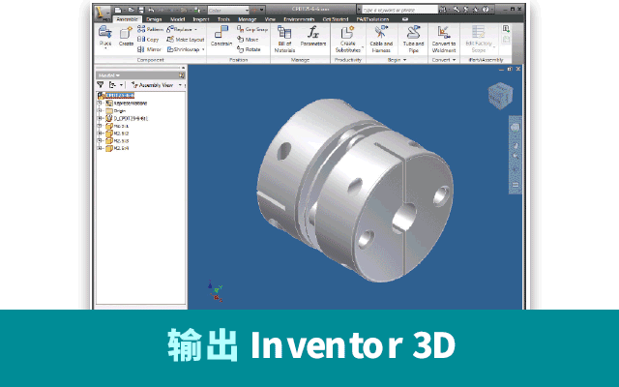Click the keyword search input field
The height and width of the screenshot is (387, 619).
(399, 10)
